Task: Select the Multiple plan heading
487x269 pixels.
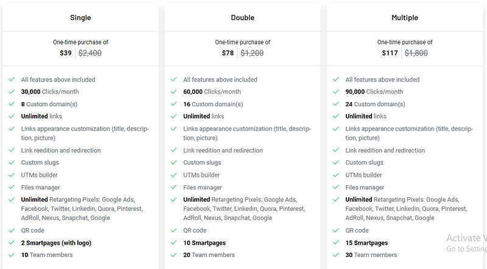Action: pyautogui.click(x=405, y=18)
